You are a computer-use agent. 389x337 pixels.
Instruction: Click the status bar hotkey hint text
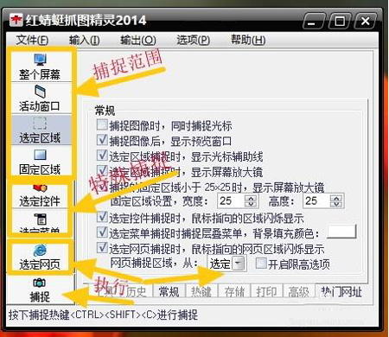coord(103,315)
